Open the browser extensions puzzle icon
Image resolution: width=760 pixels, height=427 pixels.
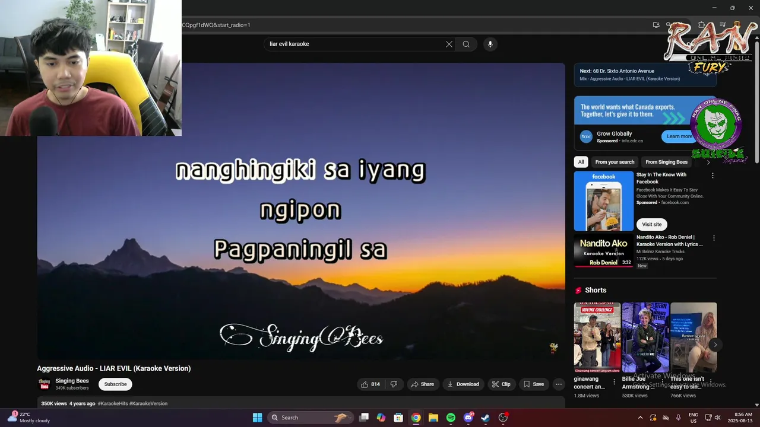click(x=701, y=25)
